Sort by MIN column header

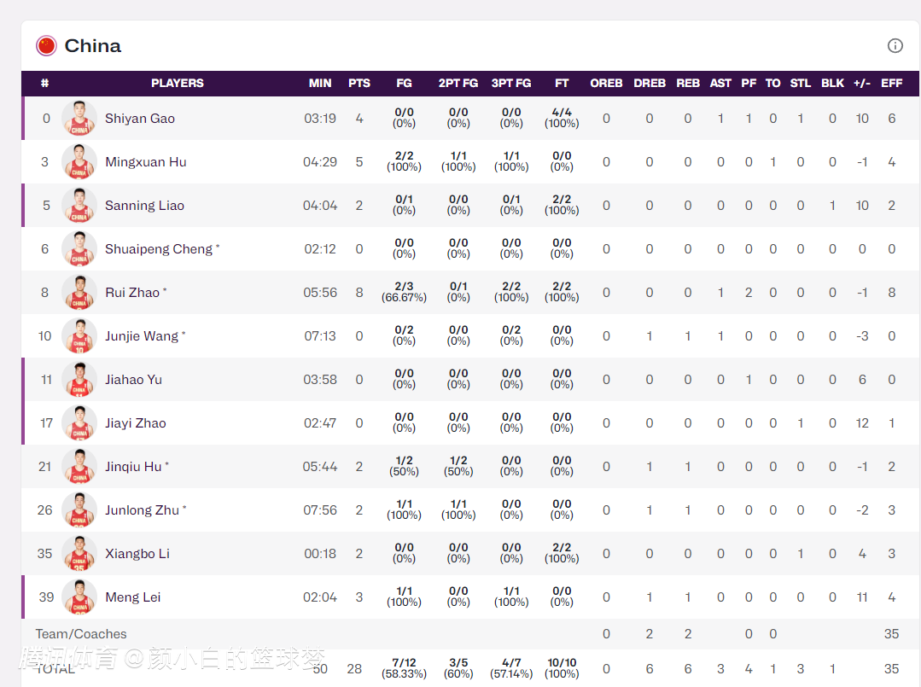coord(320,83)
